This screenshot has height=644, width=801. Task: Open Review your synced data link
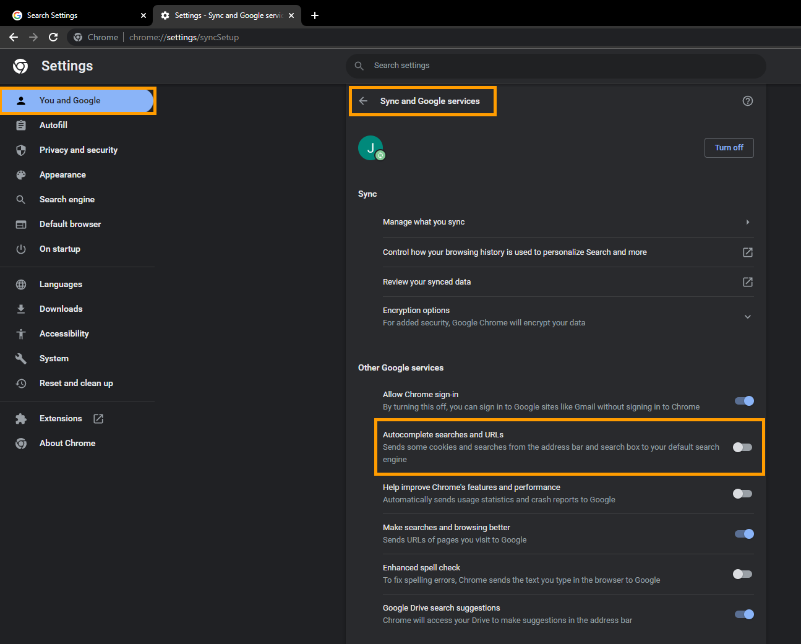coord(568,282)
